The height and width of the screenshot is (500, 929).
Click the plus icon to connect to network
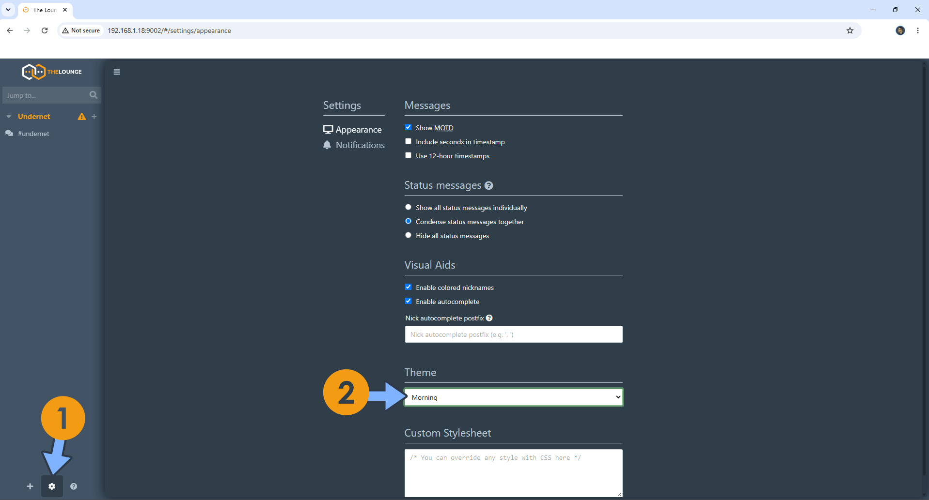pyautogui.click(x=30, y=486)
